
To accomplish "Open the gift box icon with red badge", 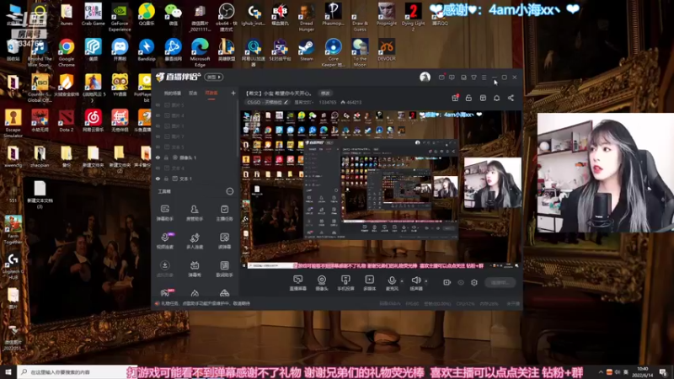I will coord(455,98).
